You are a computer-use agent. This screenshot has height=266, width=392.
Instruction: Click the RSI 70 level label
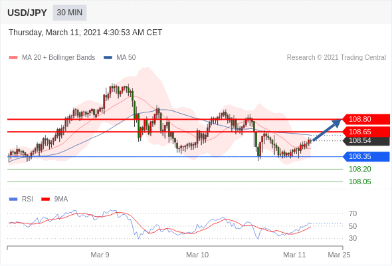(353, 213)
